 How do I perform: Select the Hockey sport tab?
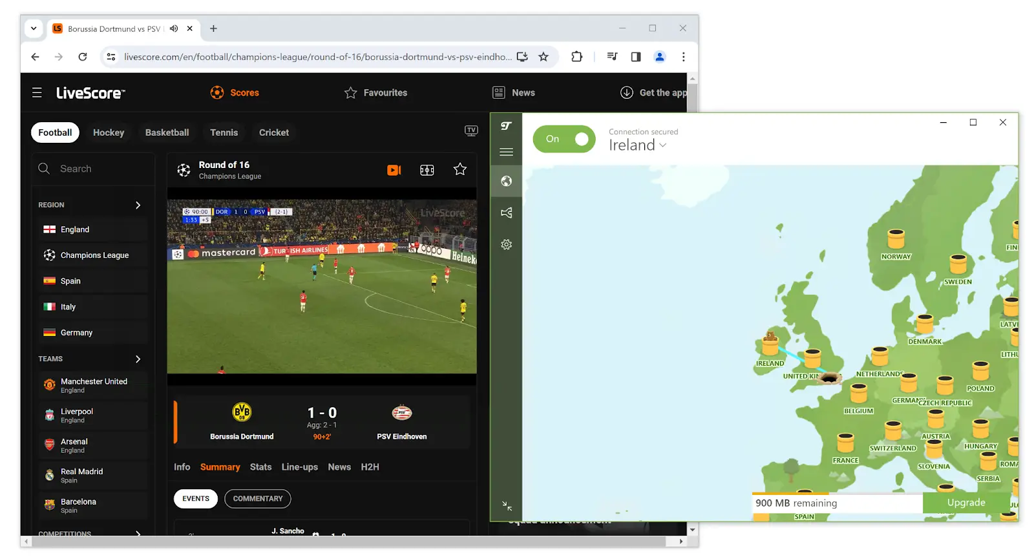[x=109, y=132]
